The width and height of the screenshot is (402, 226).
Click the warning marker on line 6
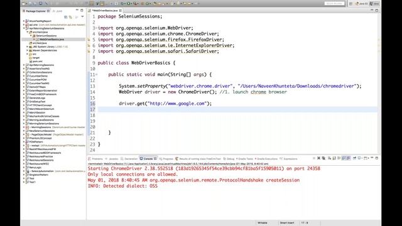89,46
